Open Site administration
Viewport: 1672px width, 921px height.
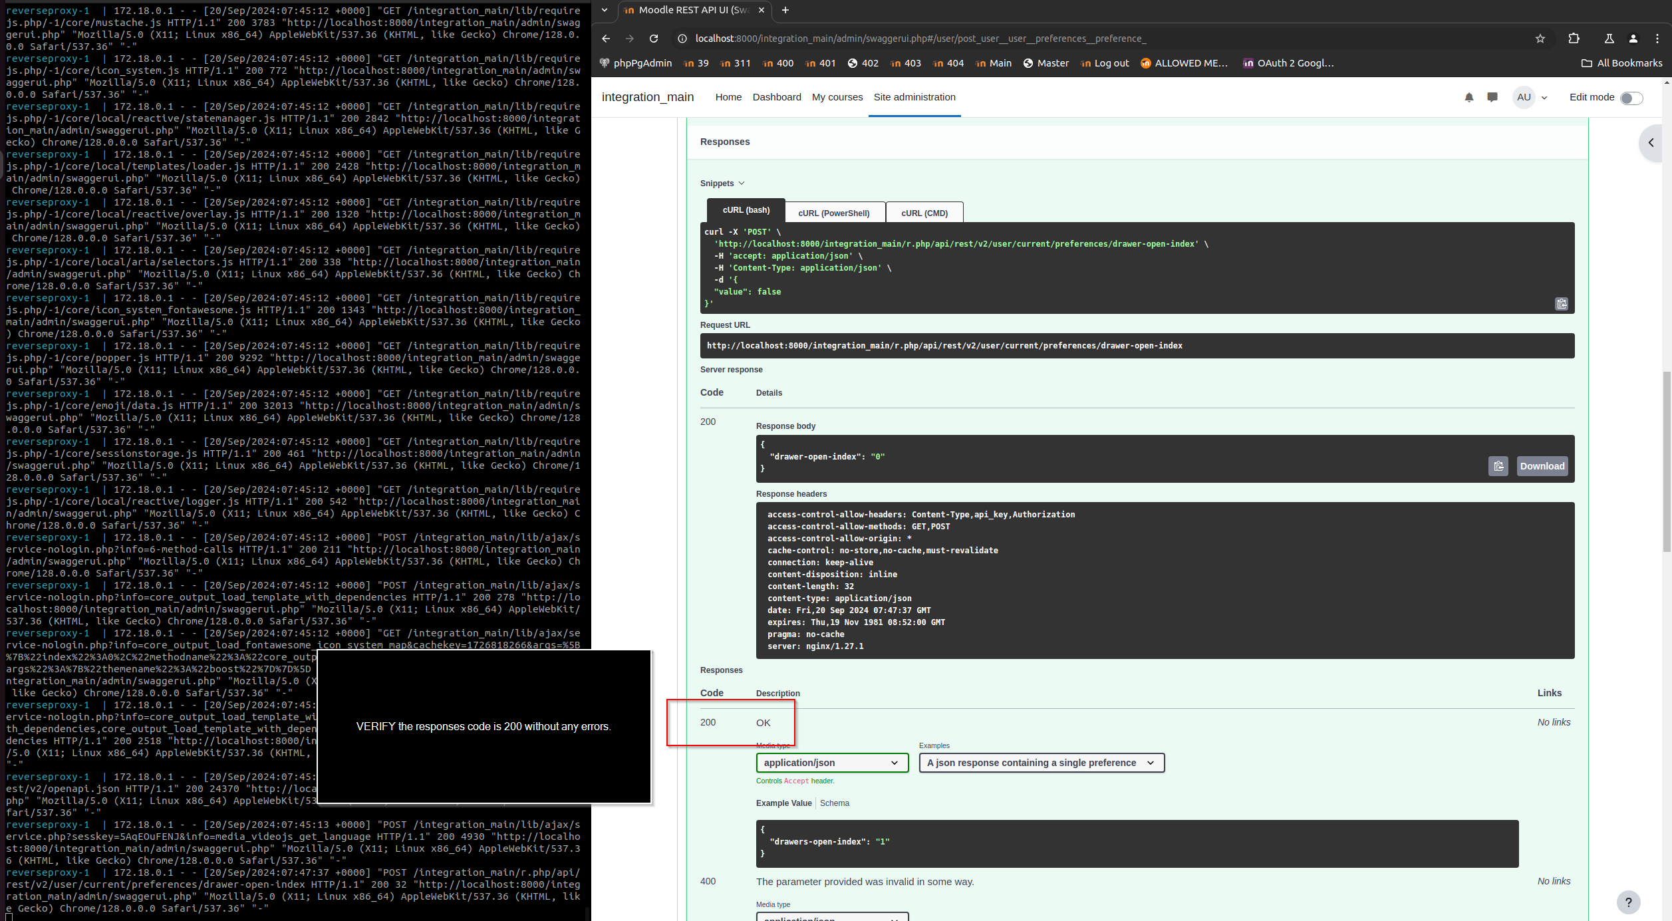click(914, 97)
